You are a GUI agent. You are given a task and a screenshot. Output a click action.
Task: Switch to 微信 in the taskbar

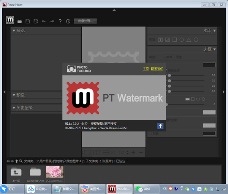(146, 189)
